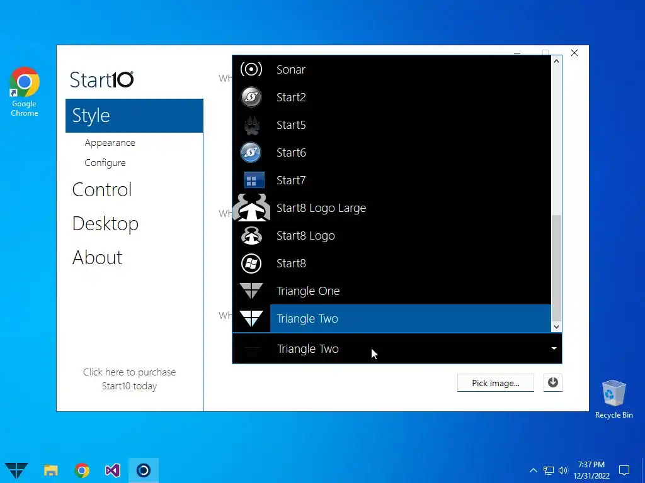
Task: Switch to the Desktop section
Action: (x=105, y=224)
